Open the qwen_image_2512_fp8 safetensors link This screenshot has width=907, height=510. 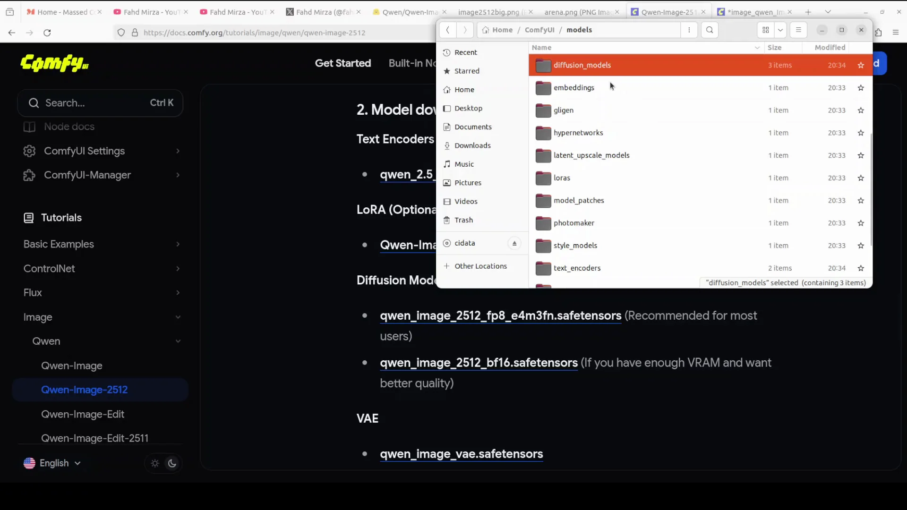point(500,316)
